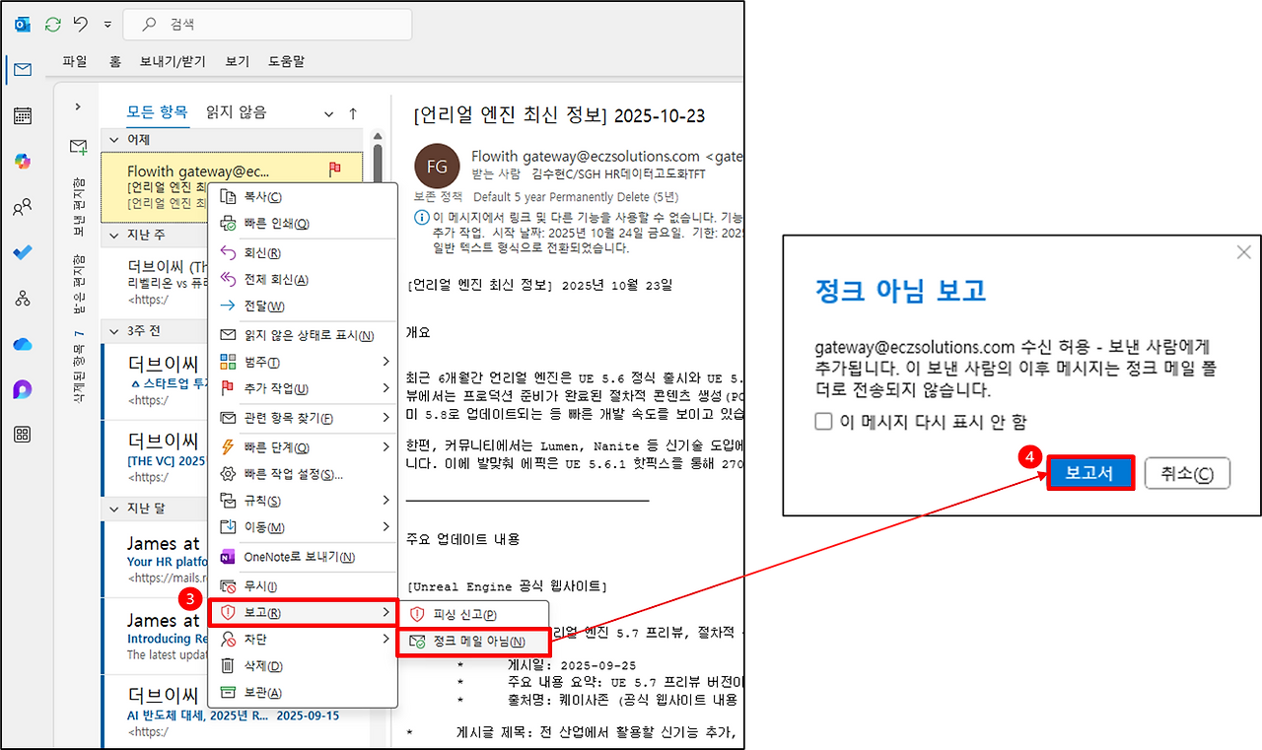Click the Send/Receive sync icon

(x=52, y=24)
